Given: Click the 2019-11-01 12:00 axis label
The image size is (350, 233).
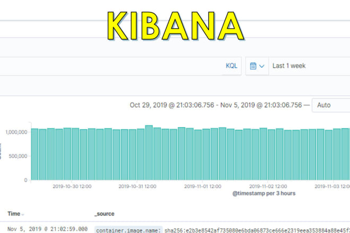Looking at the screenshot, I should tap(203, 186).
